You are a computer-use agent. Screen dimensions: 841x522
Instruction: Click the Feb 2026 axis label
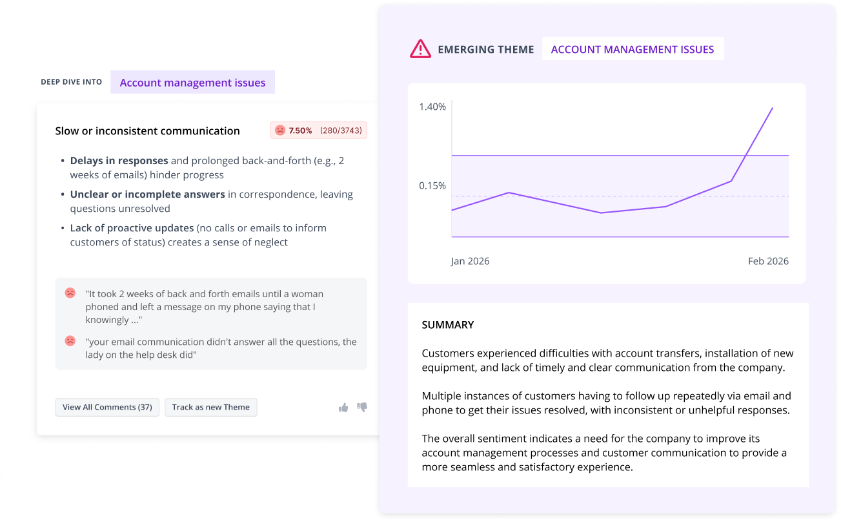[x=768, y=261]
